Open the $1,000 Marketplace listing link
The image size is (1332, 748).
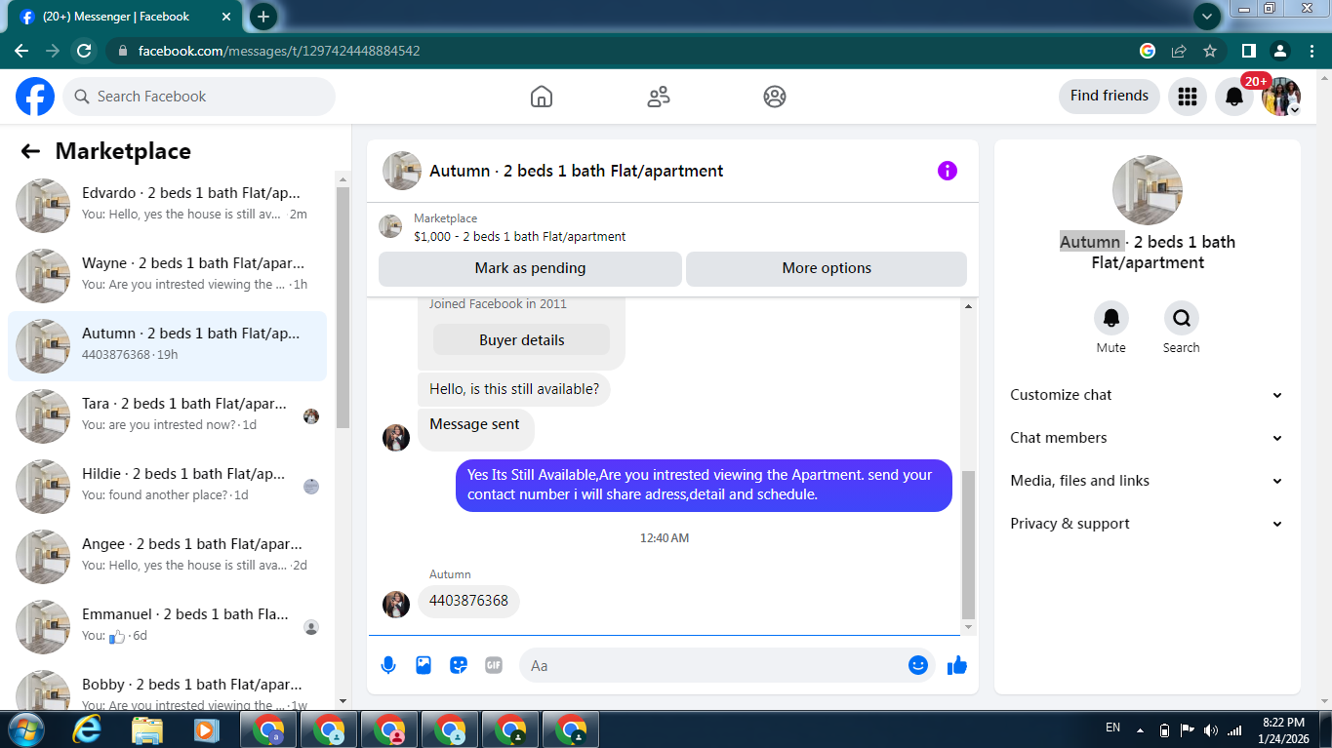click(x=519, y=237)
